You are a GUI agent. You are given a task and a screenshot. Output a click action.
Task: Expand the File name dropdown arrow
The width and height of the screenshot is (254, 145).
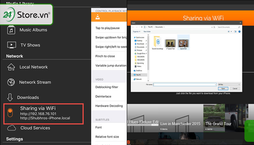click(215, 84)
